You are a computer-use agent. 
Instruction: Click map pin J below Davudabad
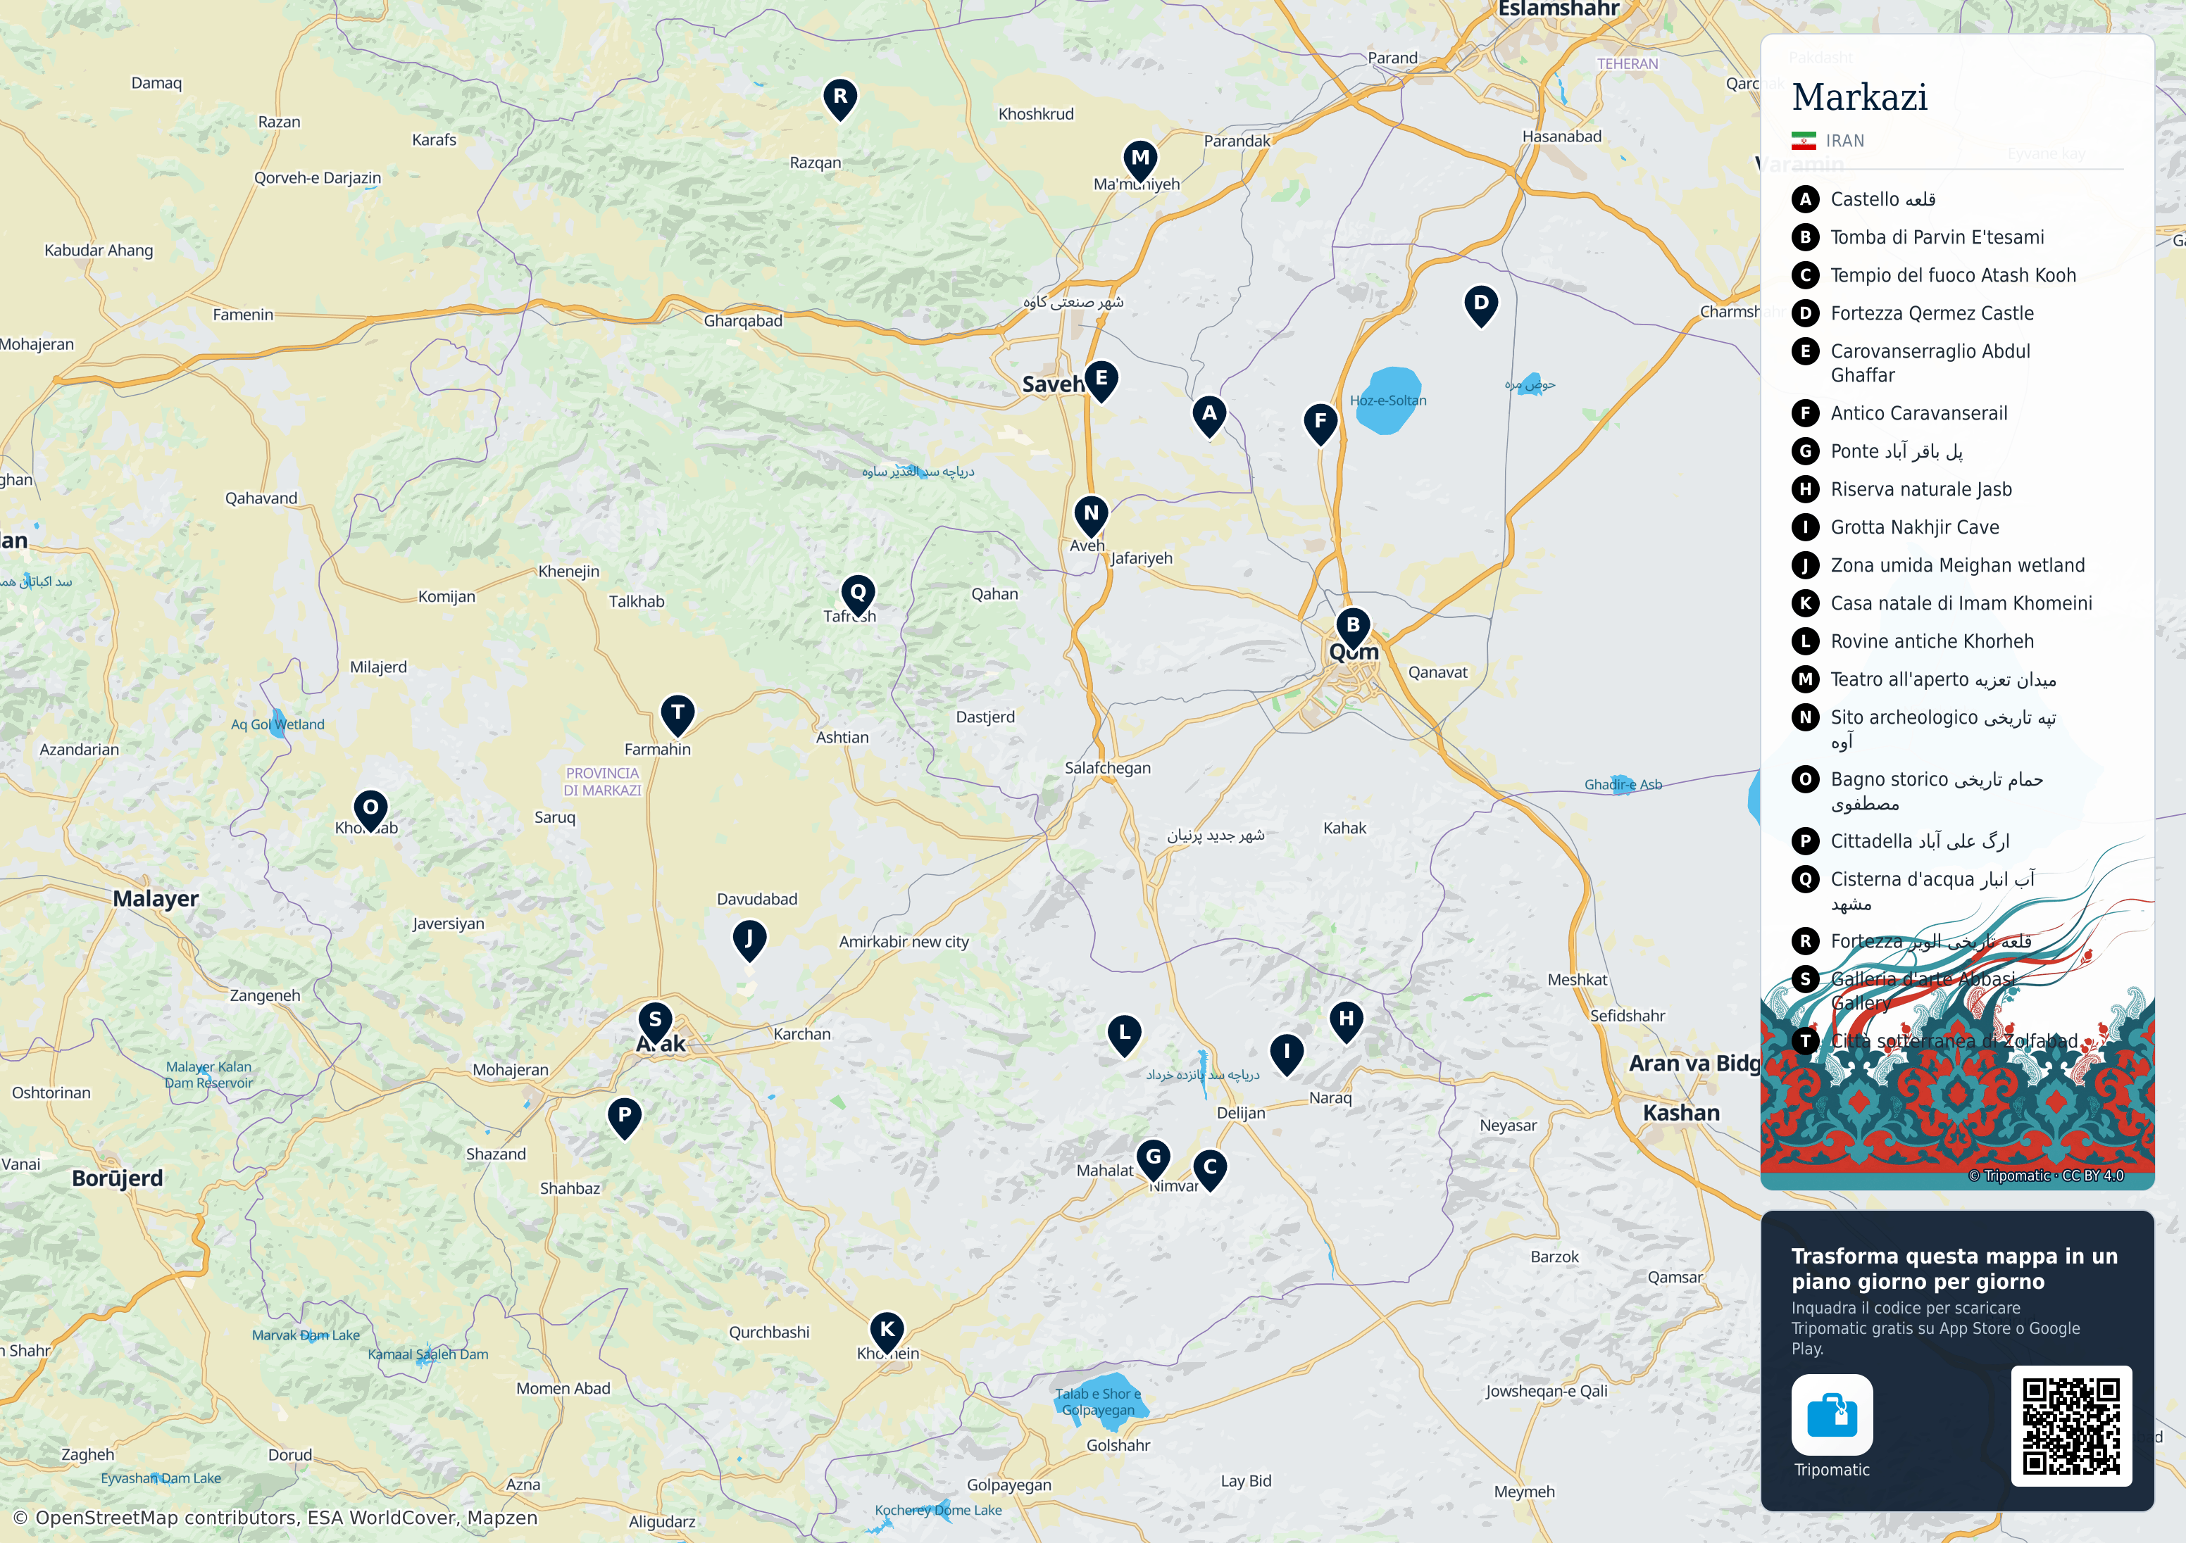point(749,940)
